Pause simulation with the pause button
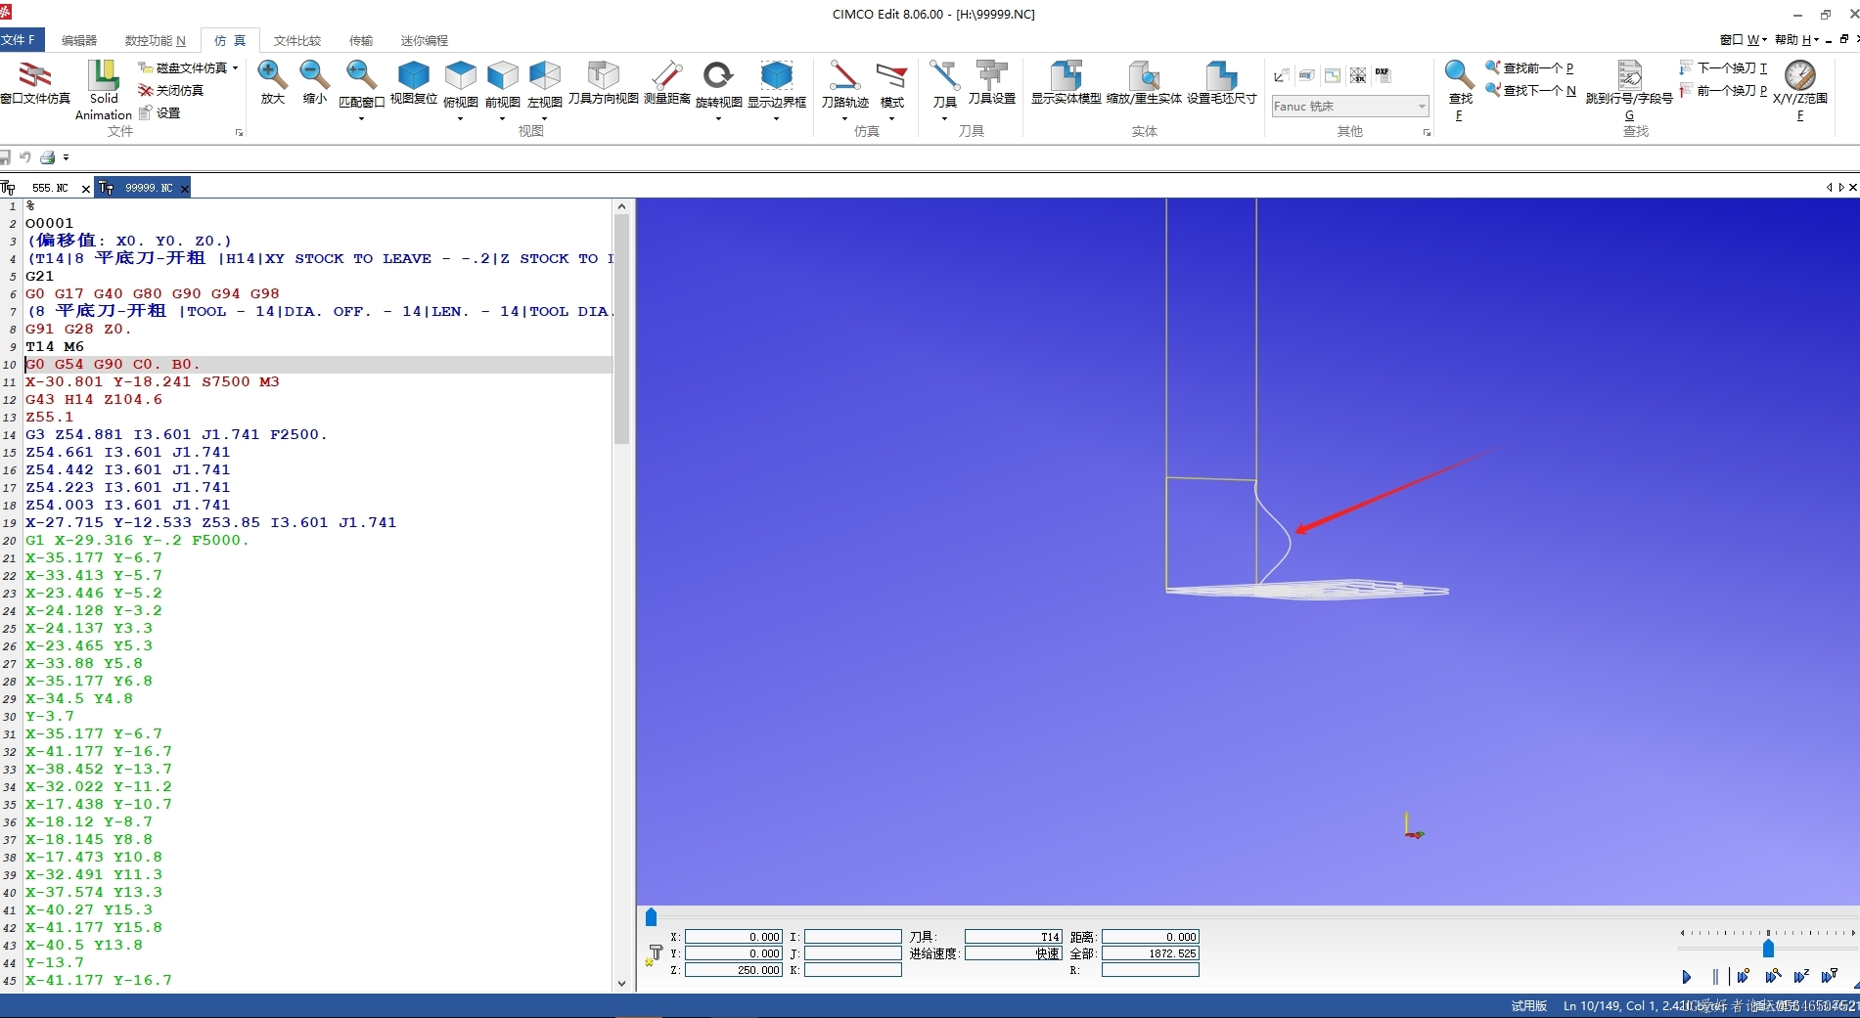 1715,976
